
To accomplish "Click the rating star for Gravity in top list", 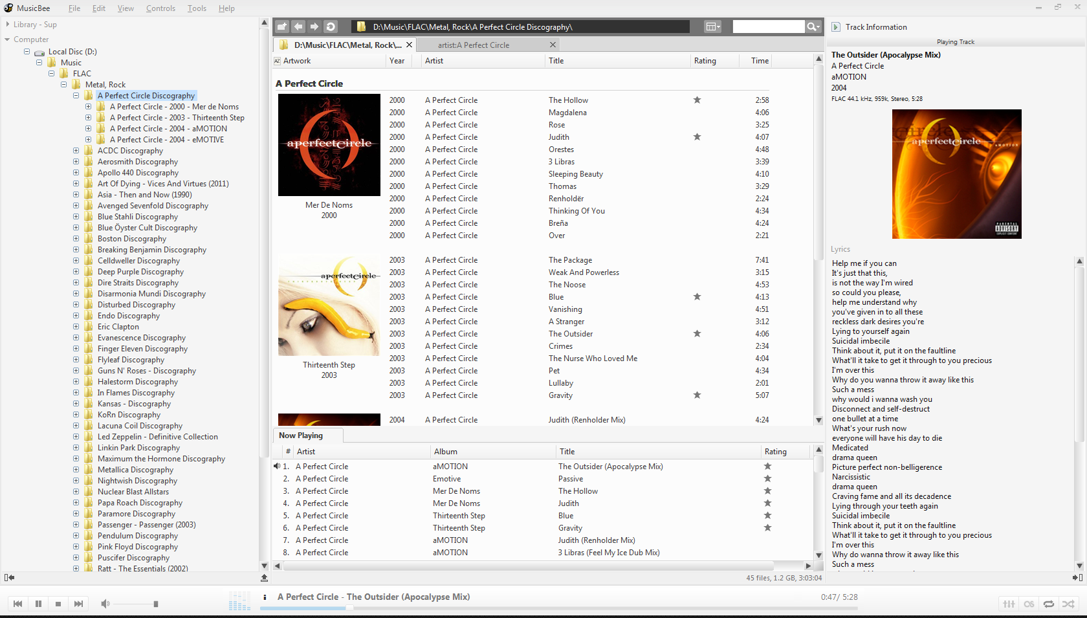I will tap(697, 395).
